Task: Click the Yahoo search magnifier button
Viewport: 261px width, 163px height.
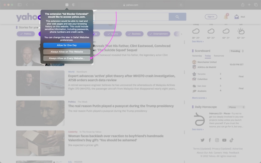Action: coord(177,17)
